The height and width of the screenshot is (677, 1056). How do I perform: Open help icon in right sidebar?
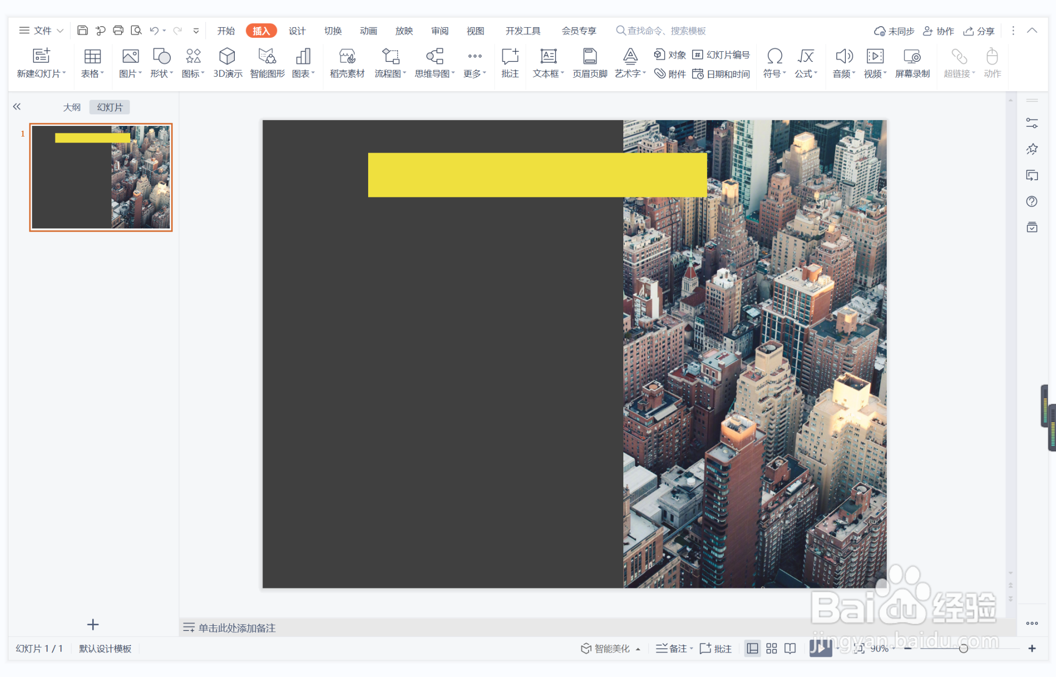click(1031, 202)
